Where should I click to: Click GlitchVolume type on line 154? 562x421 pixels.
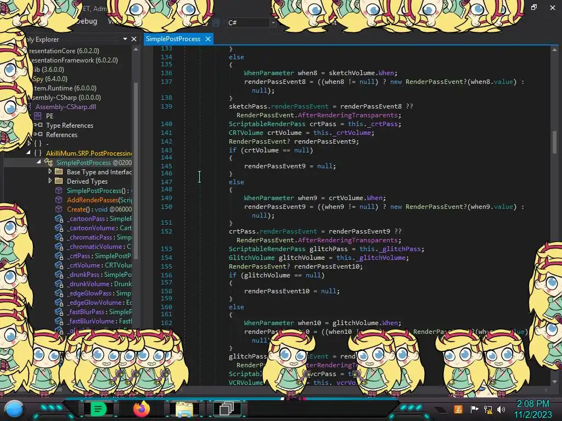click(251, 258)
